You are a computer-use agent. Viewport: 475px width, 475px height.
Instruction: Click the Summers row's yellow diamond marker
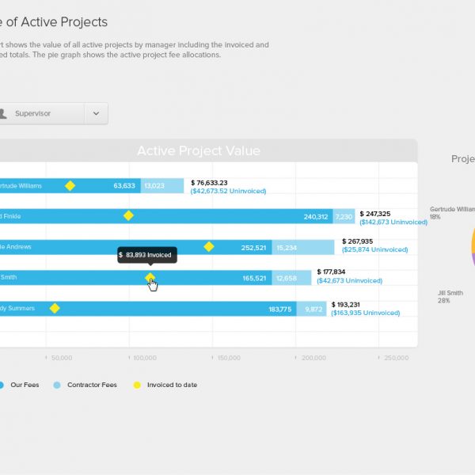pos(55,308)
